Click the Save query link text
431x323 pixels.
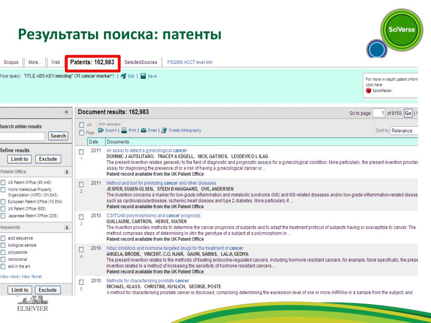click(152, 77)
